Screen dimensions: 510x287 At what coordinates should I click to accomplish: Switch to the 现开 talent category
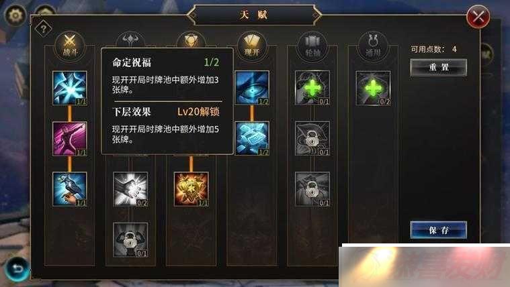click(x=252, y=46)
